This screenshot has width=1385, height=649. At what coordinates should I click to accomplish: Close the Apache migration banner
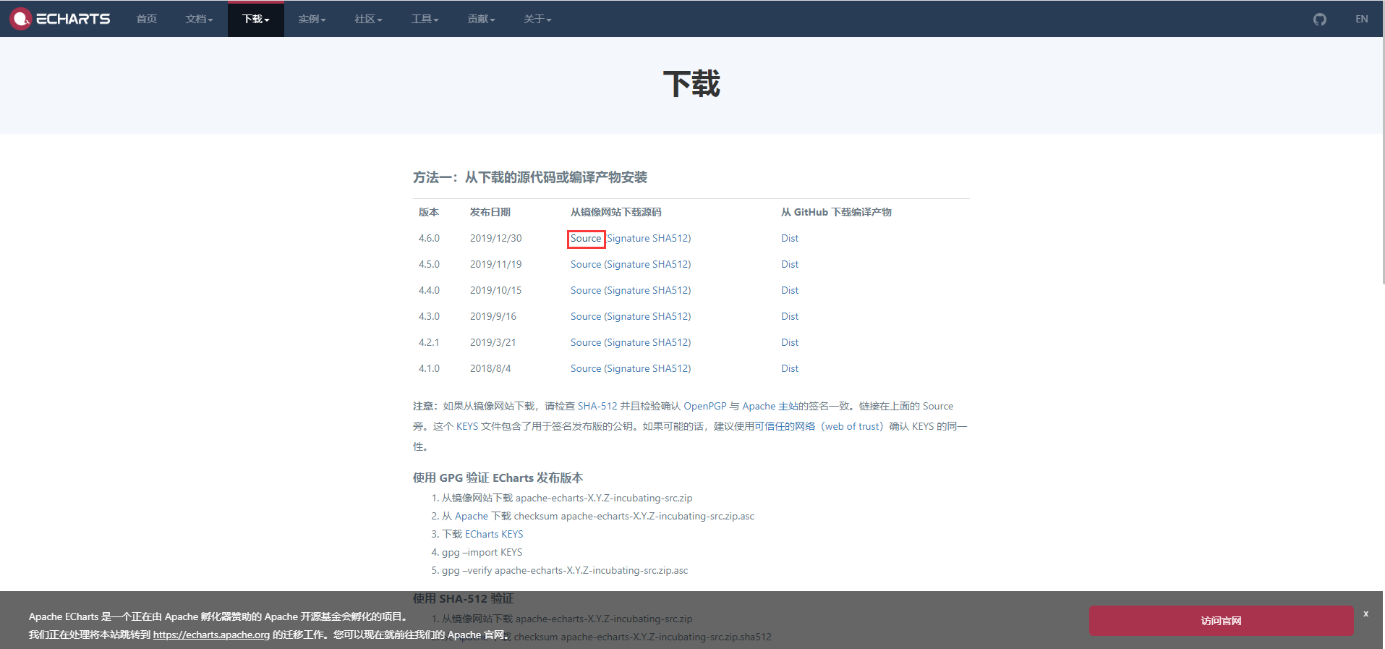1365,614
